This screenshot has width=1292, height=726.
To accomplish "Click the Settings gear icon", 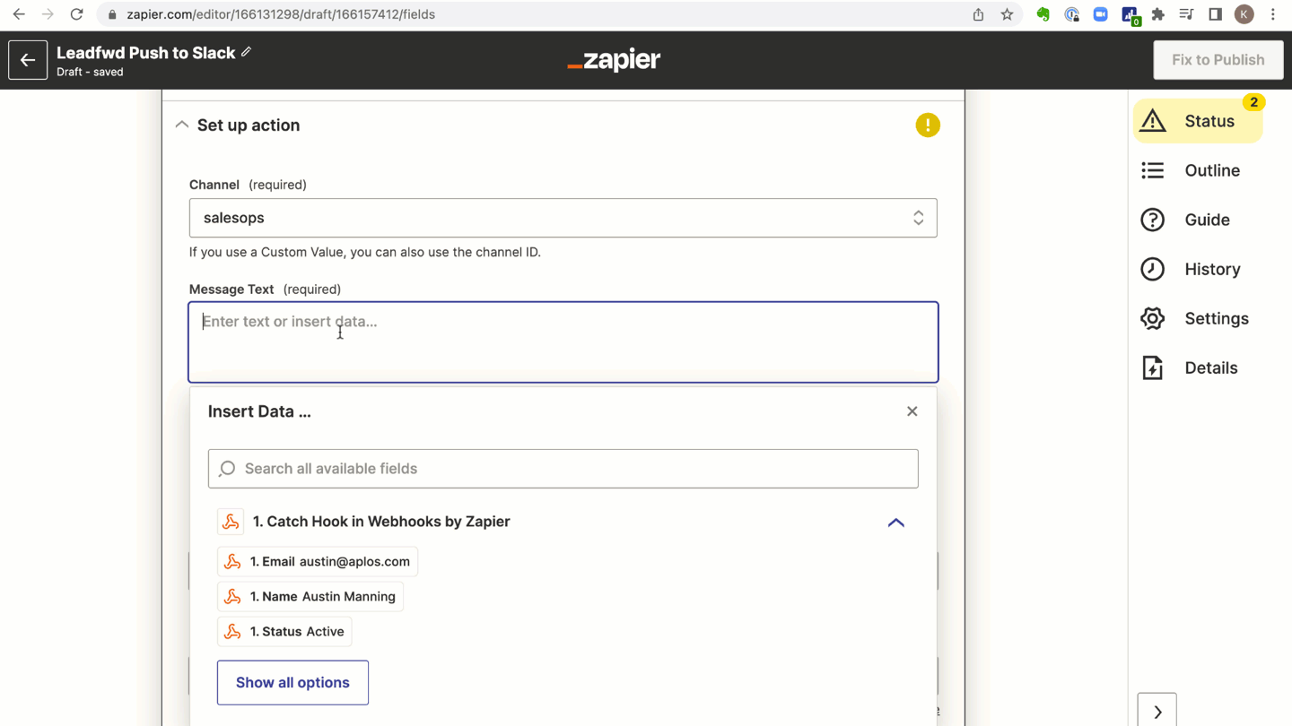I will pos(1153,318).
